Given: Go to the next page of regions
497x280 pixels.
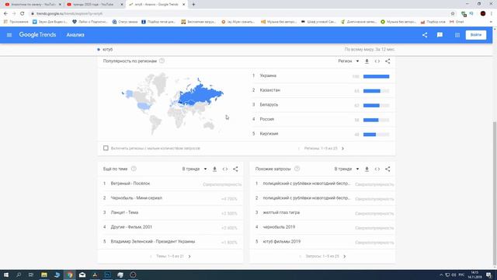Looking at the screenshot, I should click(342, 149).
